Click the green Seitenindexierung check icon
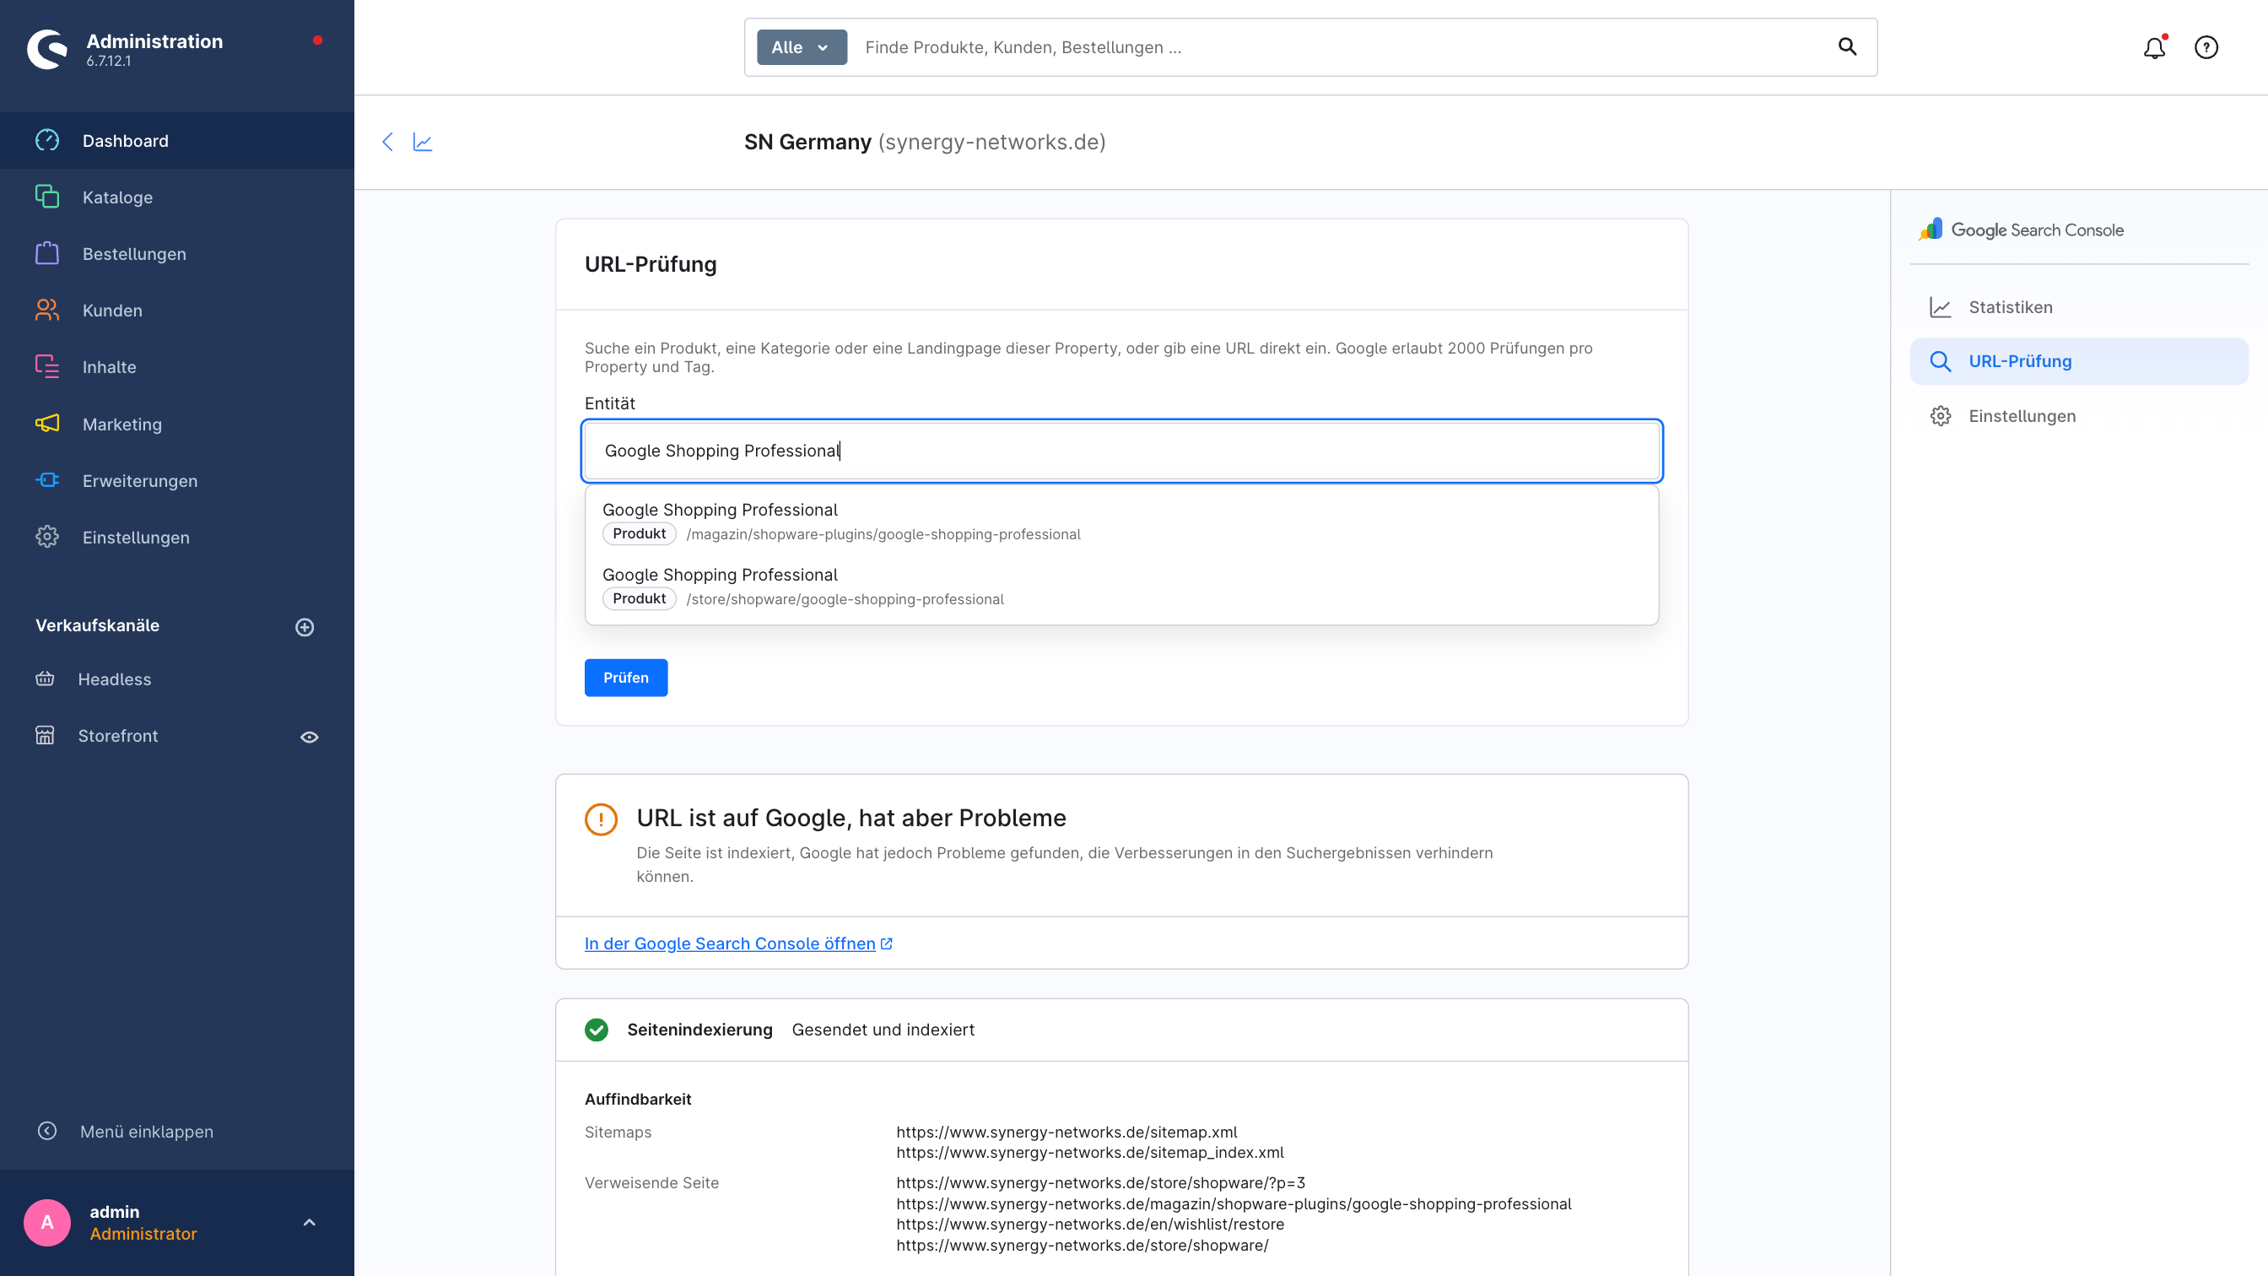 coord(597,1030)
